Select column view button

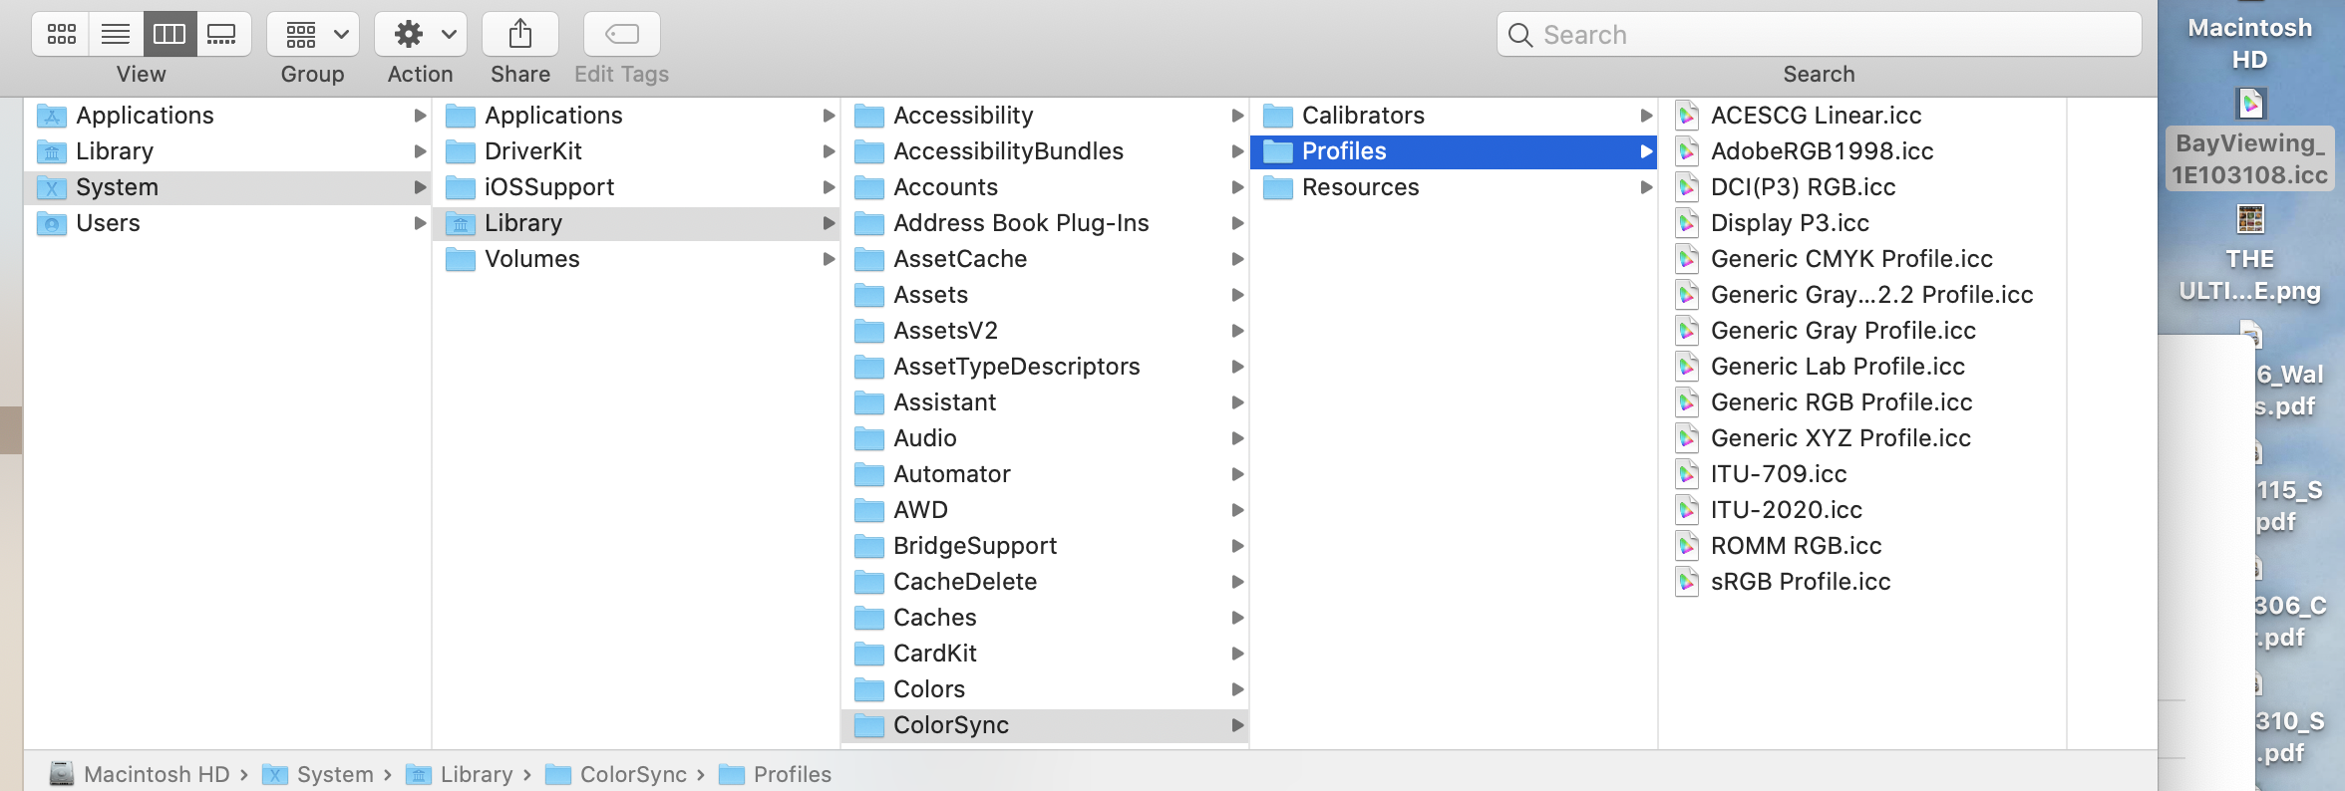click(169, 35)
